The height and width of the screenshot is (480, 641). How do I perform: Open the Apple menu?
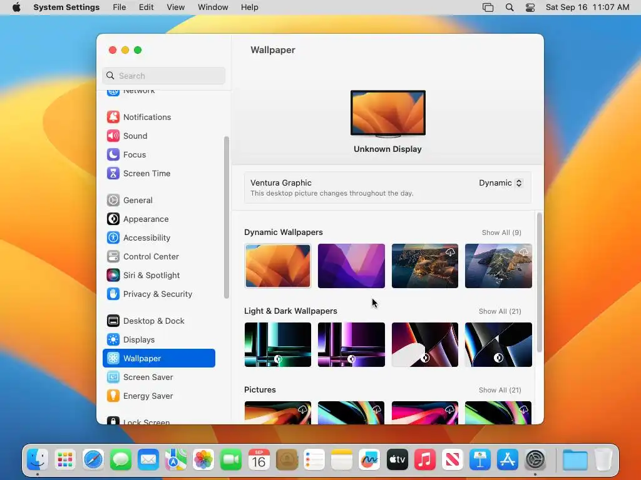click(16, 7)
